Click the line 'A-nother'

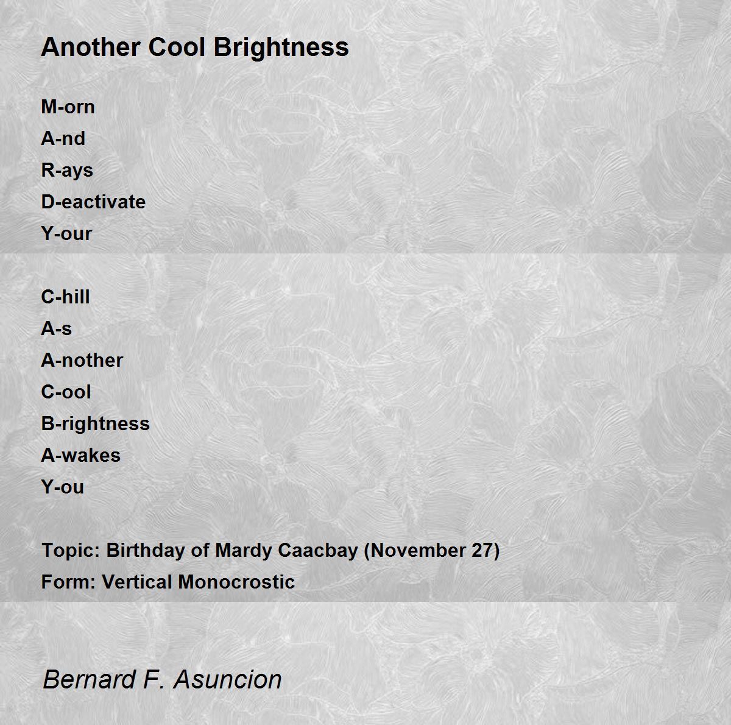pos(82,360)
